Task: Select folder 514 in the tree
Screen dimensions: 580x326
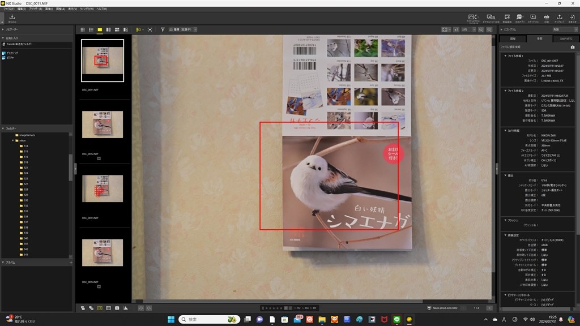Action: coord(24,146)
